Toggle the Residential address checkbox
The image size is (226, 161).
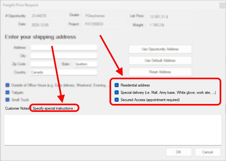116,85
